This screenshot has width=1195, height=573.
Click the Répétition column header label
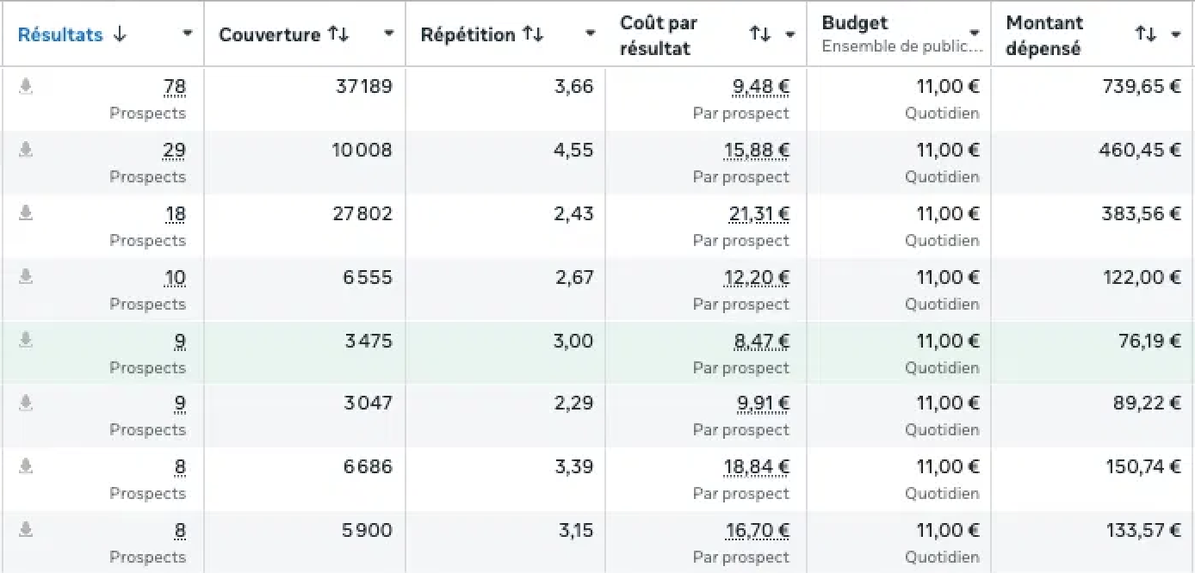[x=468, y=34]
